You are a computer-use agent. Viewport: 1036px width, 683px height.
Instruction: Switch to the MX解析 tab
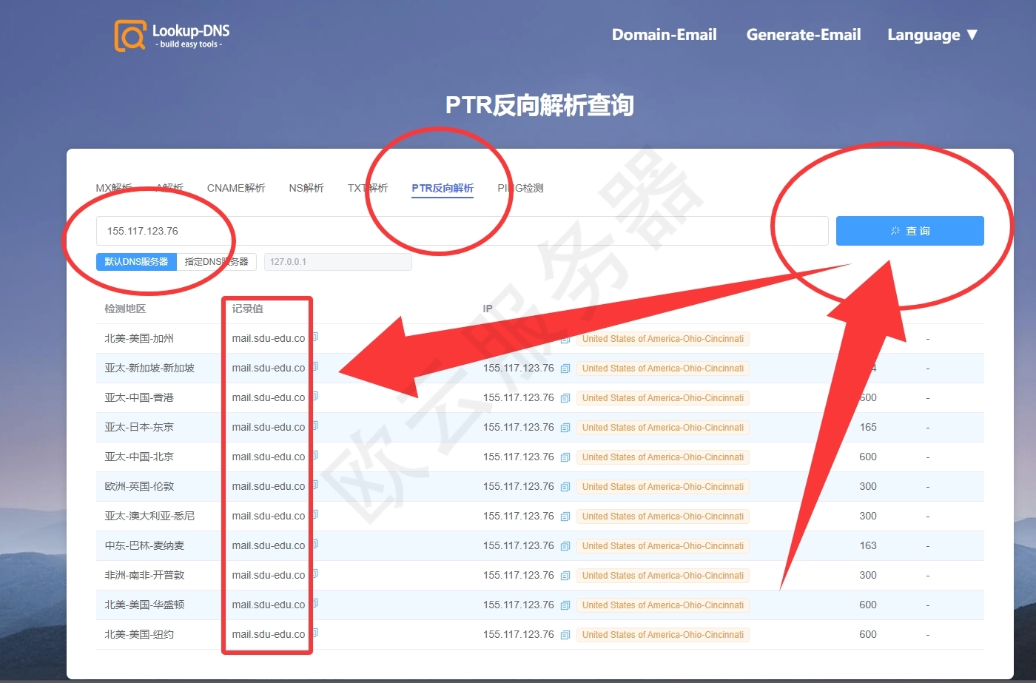112,188
